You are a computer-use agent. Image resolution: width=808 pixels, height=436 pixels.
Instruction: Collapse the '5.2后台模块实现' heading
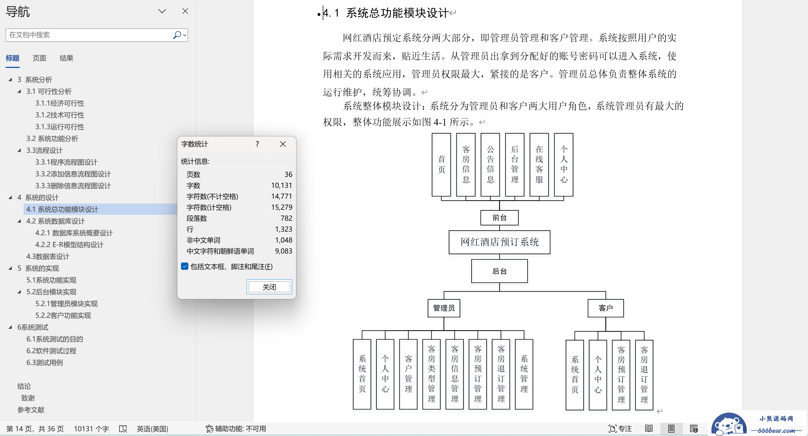point(19,292)
